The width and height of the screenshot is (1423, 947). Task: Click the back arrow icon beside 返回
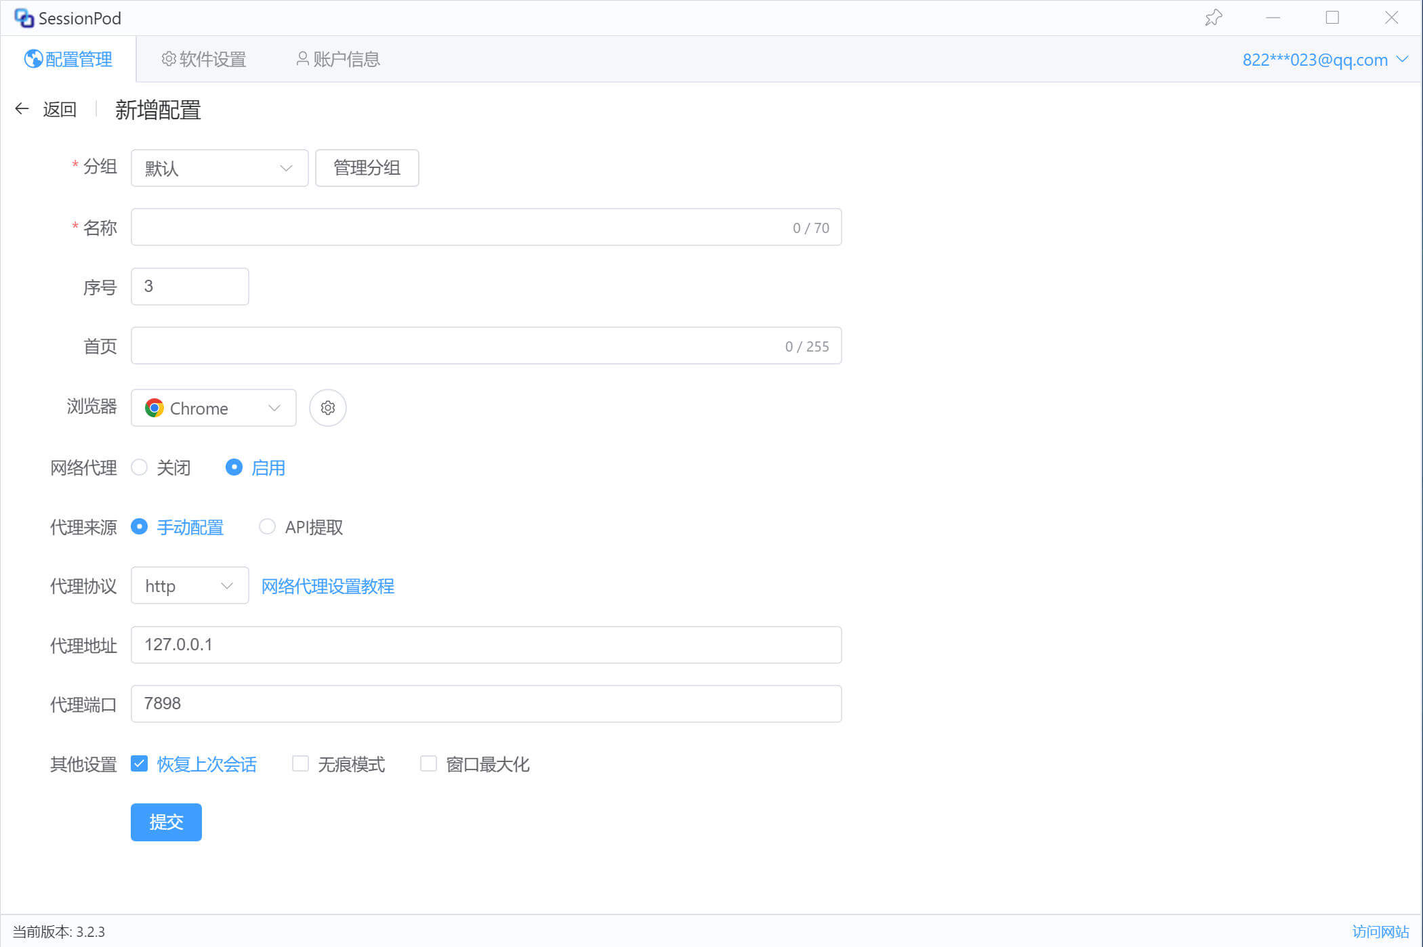point(22,109)
